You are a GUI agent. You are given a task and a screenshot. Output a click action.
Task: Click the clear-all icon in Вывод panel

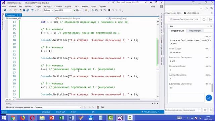click(x=98, y=107)
